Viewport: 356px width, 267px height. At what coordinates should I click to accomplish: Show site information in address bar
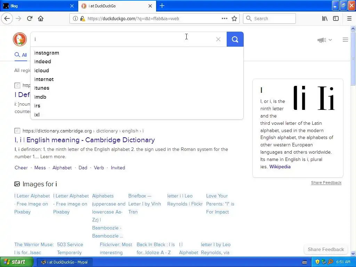point(75,19)
